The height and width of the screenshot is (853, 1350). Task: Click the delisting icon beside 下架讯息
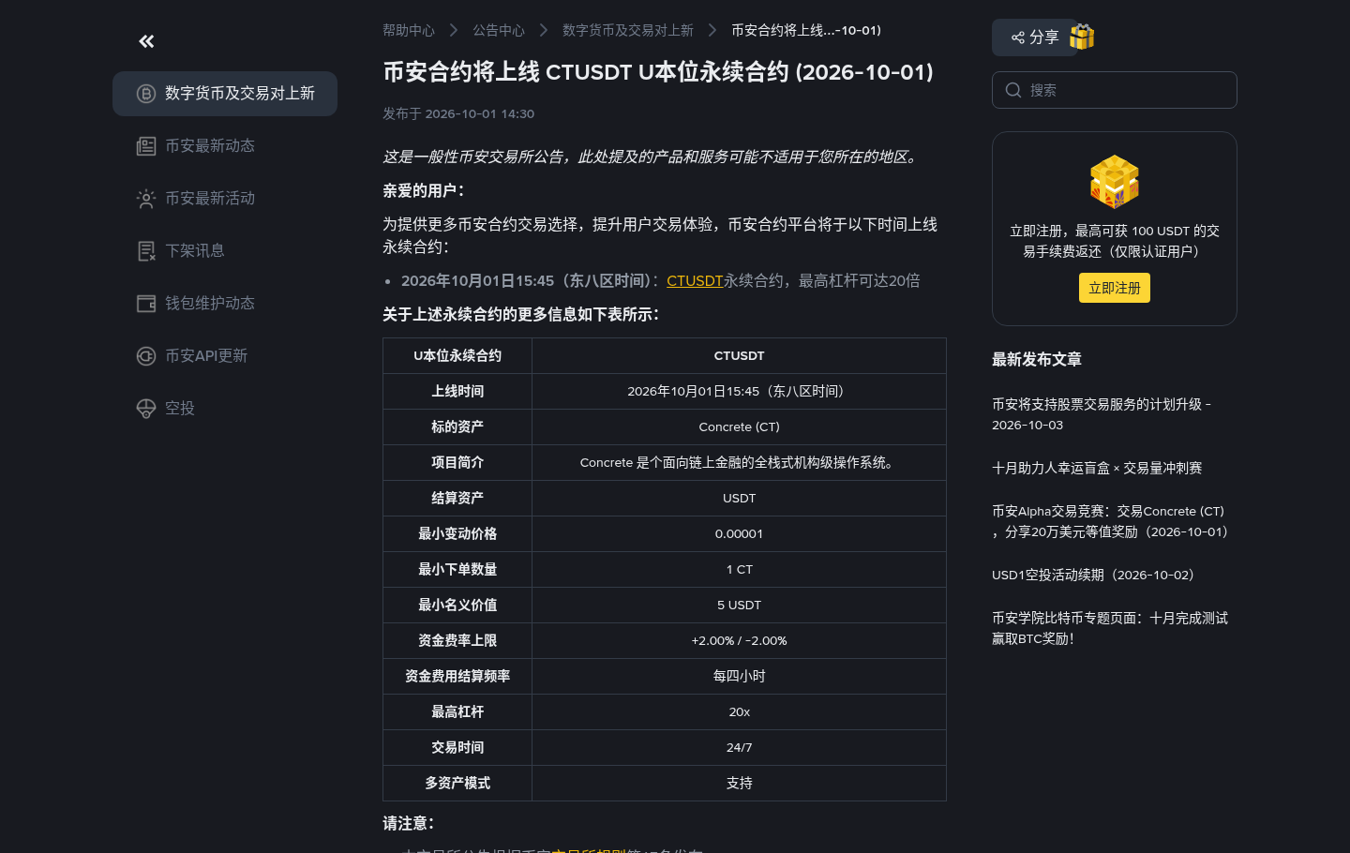coord(146,251)
